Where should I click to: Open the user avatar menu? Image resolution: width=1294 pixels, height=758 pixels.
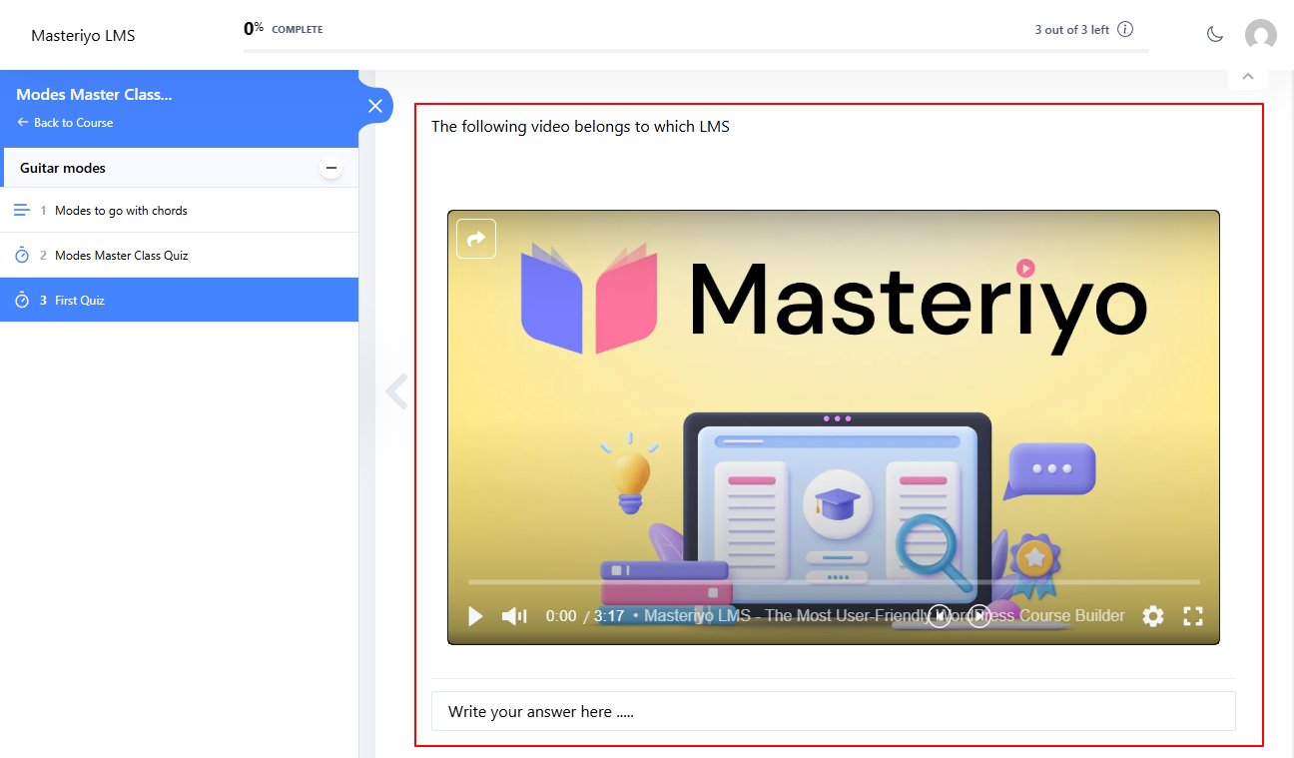tap(1261, 35)
